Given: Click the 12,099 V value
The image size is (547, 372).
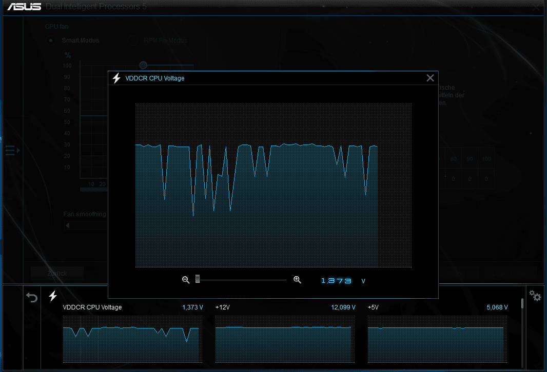Looking at the screenshot, I should click(343, 307).
